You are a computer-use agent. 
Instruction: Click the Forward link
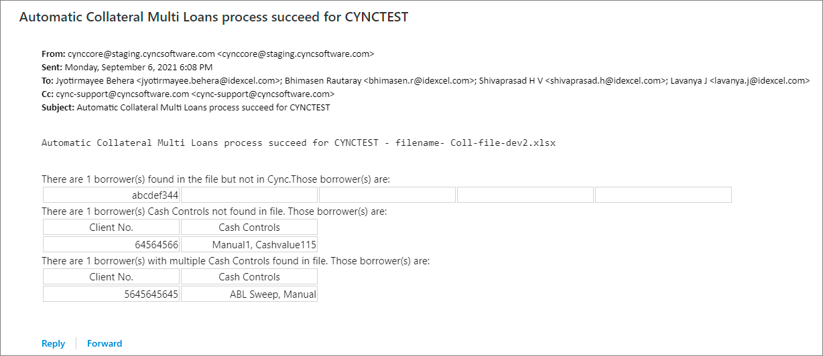(x=105, y=343)
